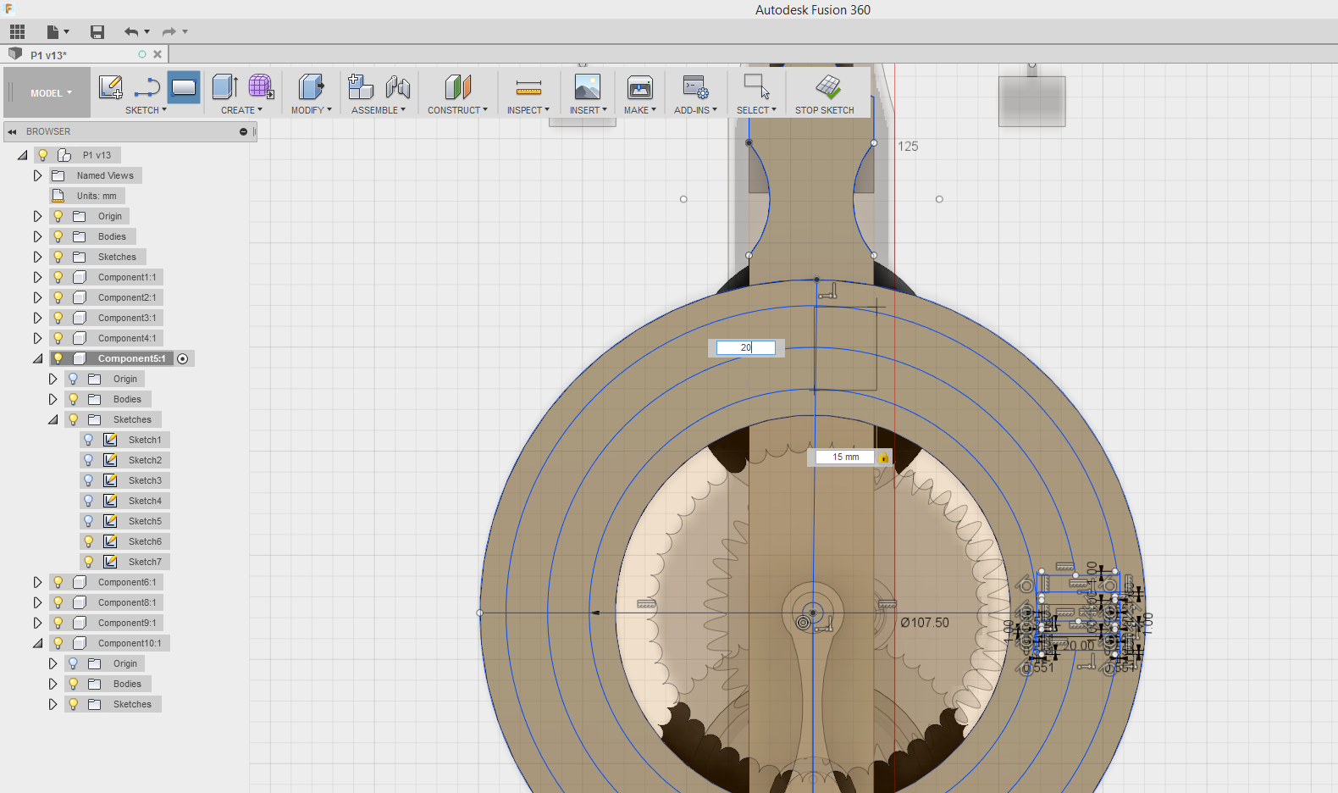Image resolution: width=1338 pixels, height=793 pixels.
Task: Expand the Component6:1 node
Action: click(37, 582)
